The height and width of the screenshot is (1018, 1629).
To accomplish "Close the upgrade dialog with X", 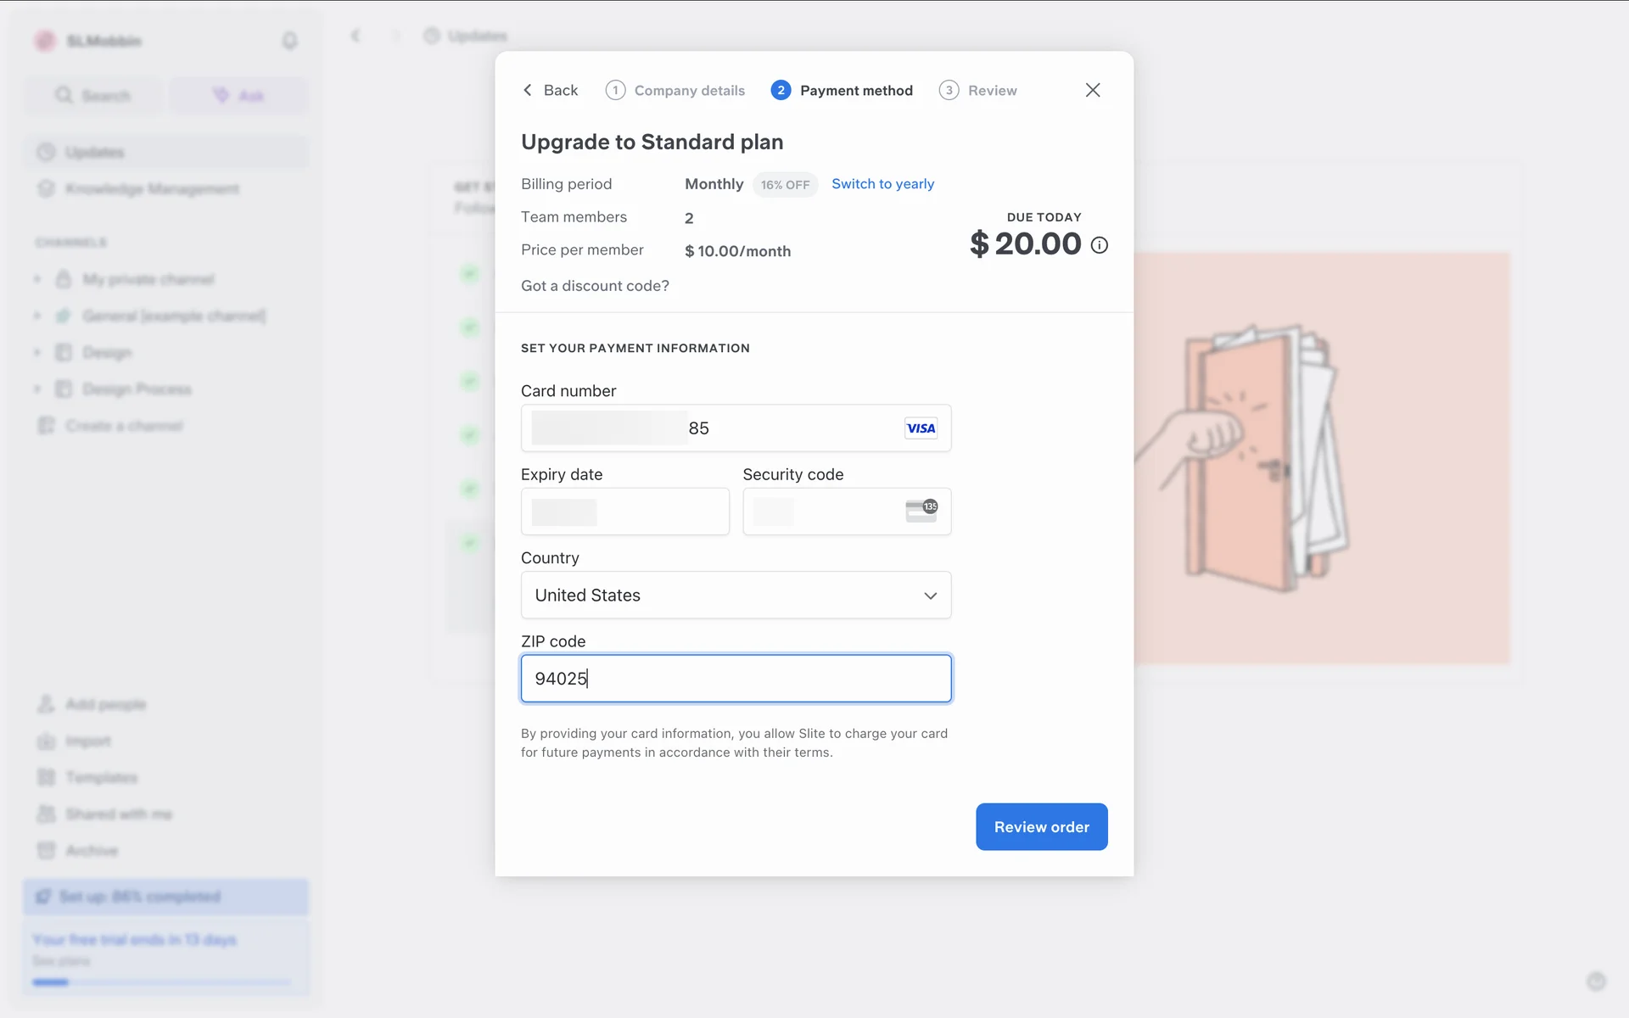I will pyautogui.click(x=1093, y=90).
